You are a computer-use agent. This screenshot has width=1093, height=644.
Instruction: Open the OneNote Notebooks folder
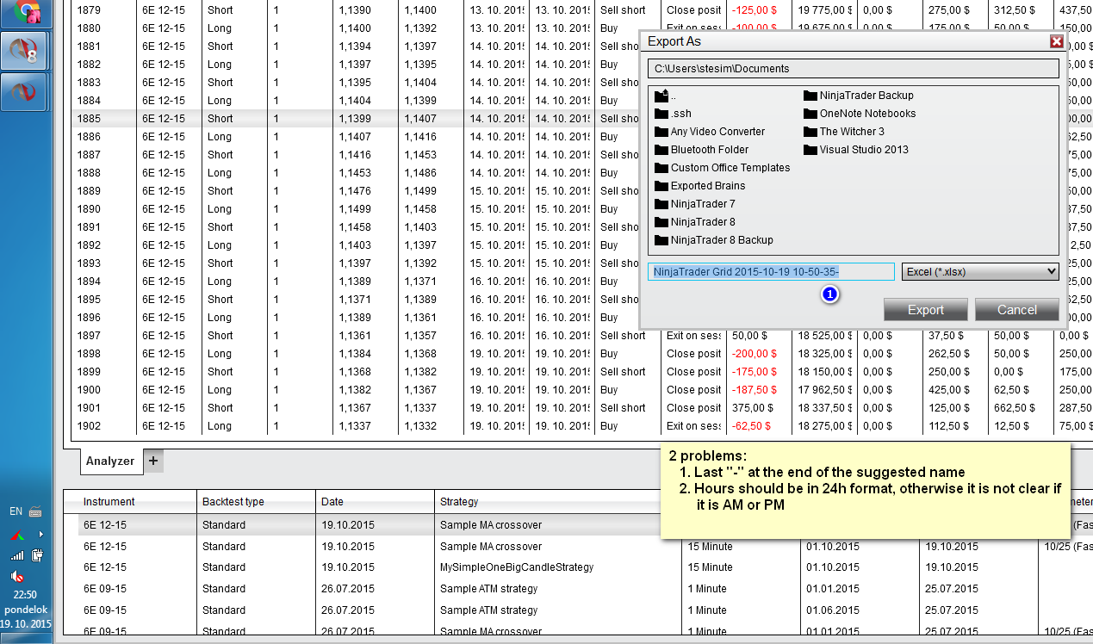860,114
